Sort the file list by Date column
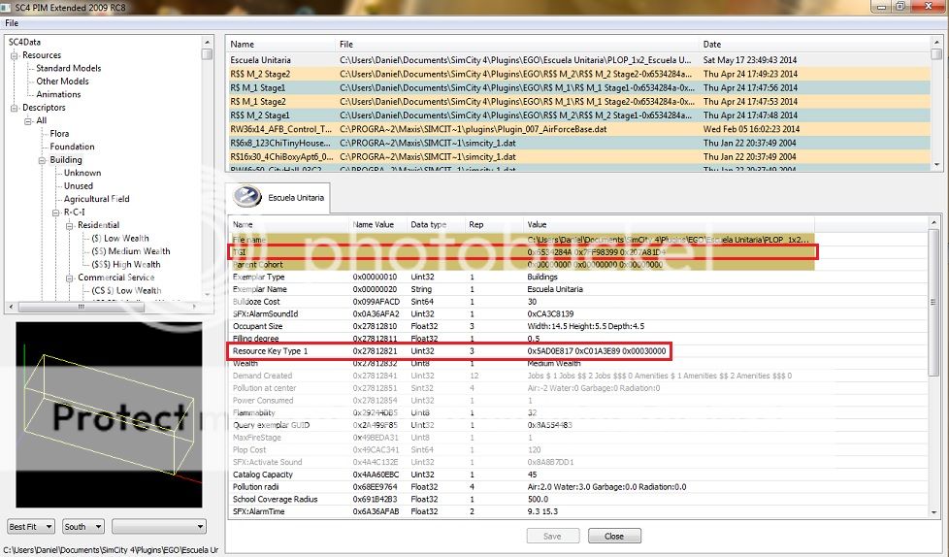 pyautogui.click(x=712, y=44)
